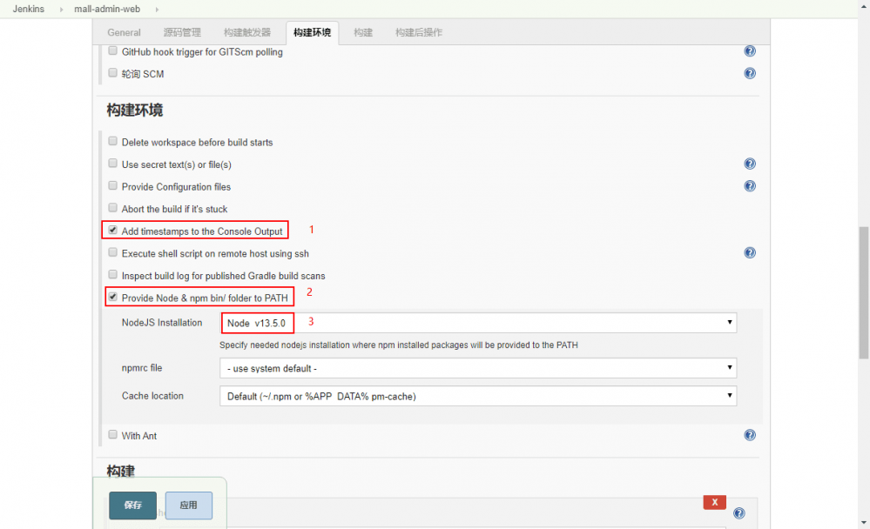Select the 构建环境 tab
The width and height of the screenshot is (870, 529).
click(312, 33)
